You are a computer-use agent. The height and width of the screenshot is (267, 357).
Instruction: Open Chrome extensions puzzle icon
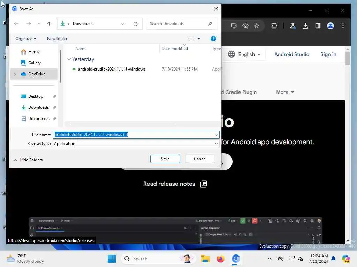coord(274,26)
